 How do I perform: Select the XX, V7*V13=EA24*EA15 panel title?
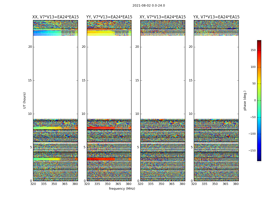pos(56,17)
